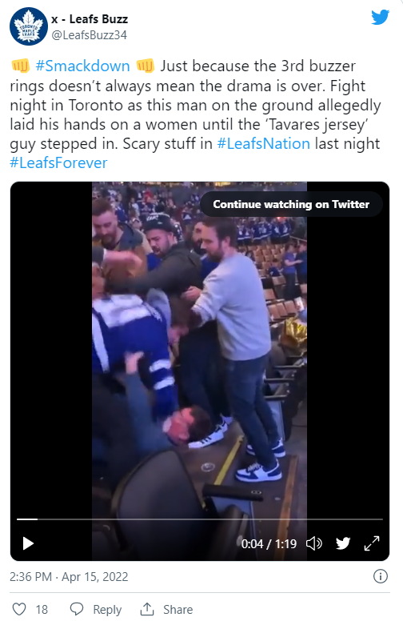Viewport: 403px width, 625px height.
Task: Click the Reply text label
Action: pos(107,610)
